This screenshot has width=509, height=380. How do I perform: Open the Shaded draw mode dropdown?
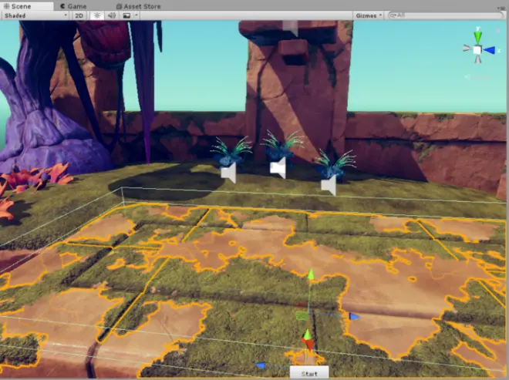coord(35,15)
